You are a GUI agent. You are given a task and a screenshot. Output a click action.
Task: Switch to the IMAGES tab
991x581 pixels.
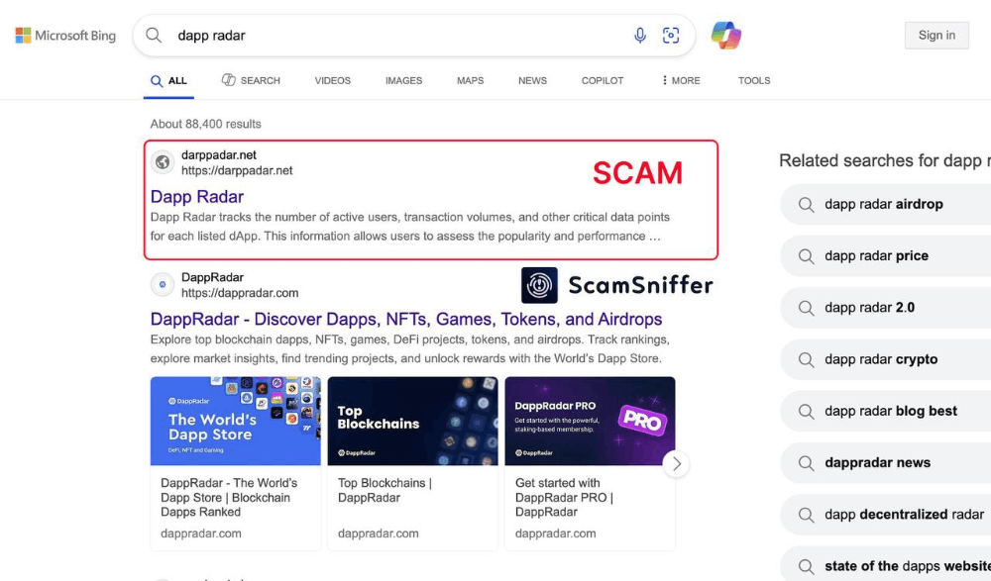pos(404,81)
